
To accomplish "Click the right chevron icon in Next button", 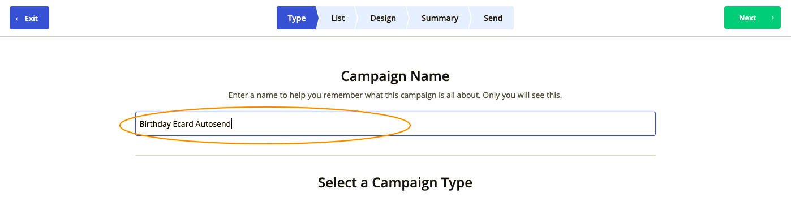I will [773, 18].
